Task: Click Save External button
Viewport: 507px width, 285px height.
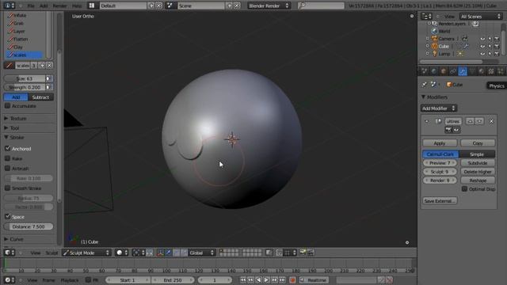Action: point(440,200)
